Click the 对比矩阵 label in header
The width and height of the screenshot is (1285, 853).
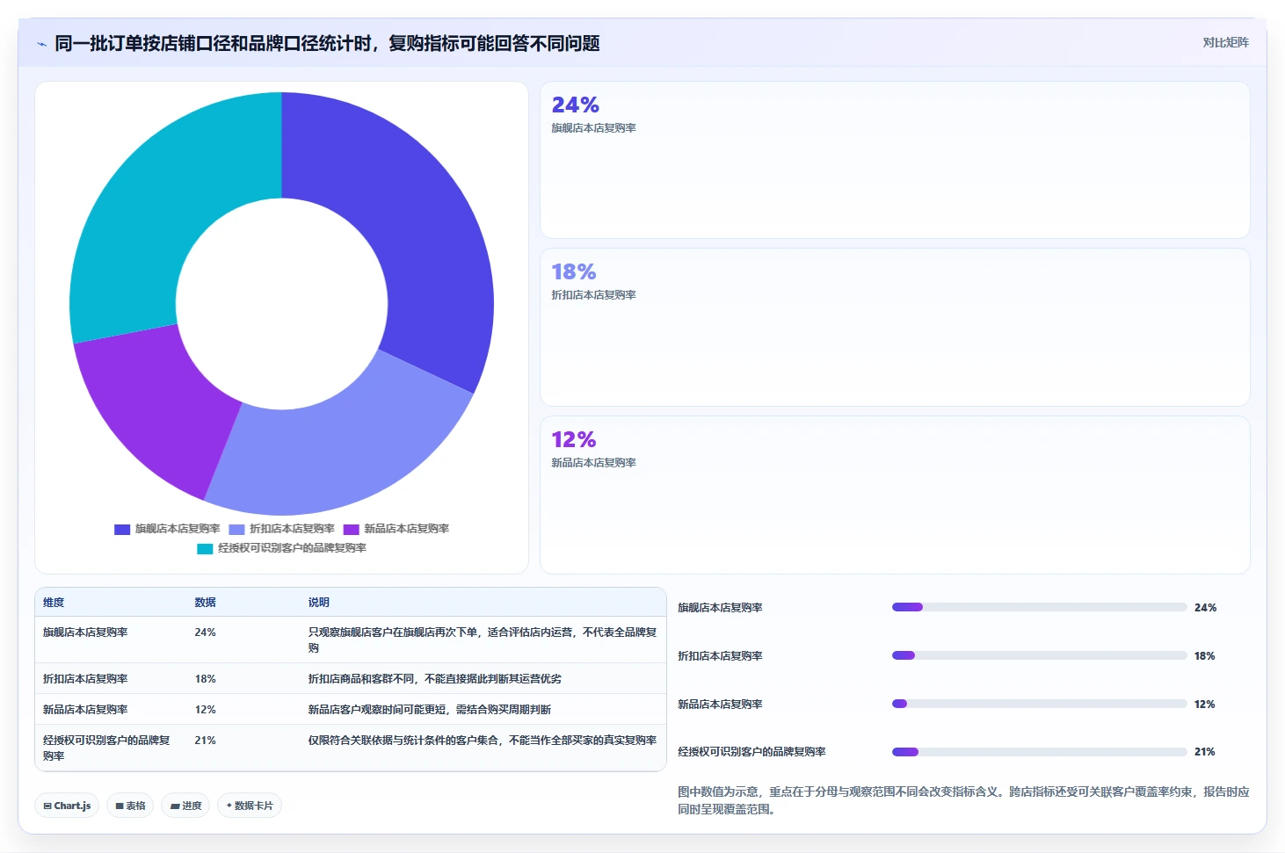coord(1225,42)
